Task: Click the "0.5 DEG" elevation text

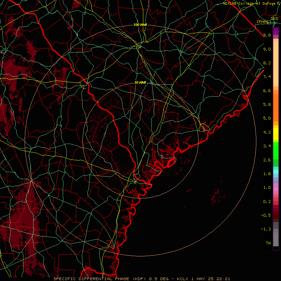Action: coord(159,279)
